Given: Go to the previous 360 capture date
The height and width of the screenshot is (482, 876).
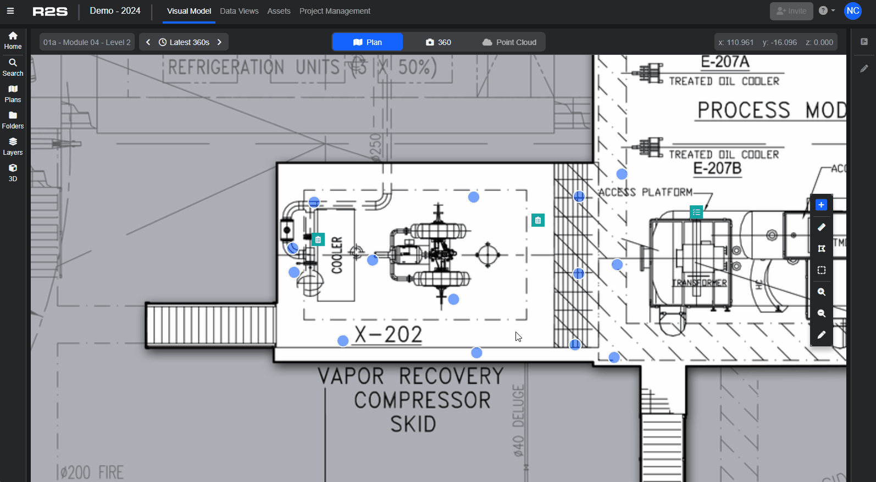Looking at the screenshot, I should pos(148,42).
